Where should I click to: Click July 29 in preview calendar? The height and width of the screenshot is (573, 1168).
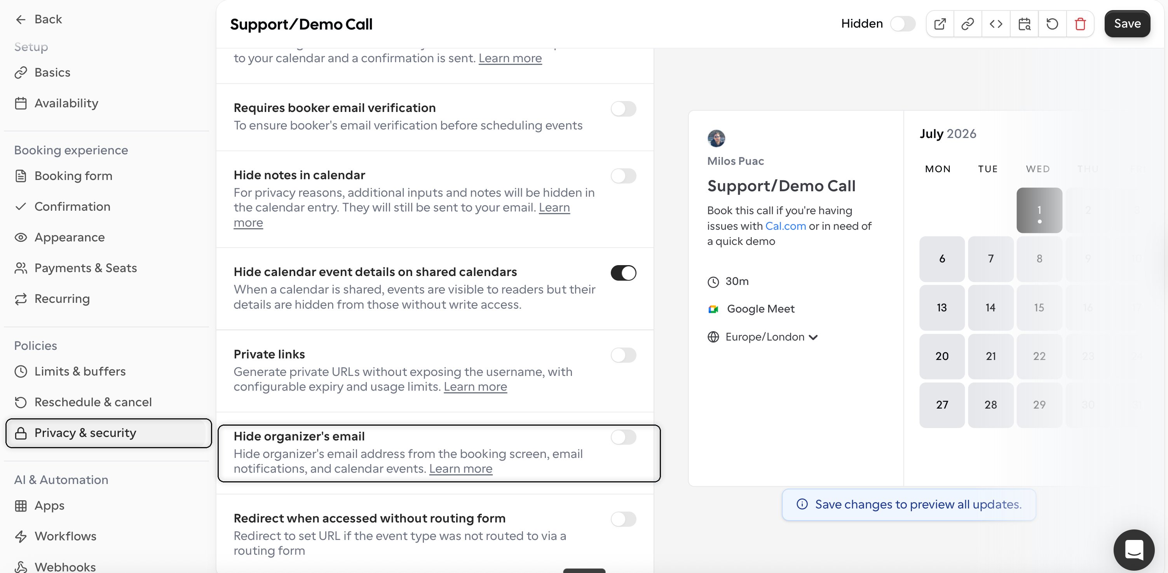(x=1039, y=405)
